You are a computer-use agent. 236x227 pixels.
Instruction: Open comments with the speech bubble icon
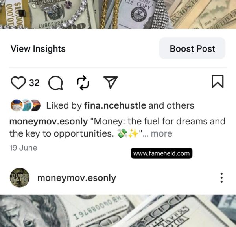(55, 83)
